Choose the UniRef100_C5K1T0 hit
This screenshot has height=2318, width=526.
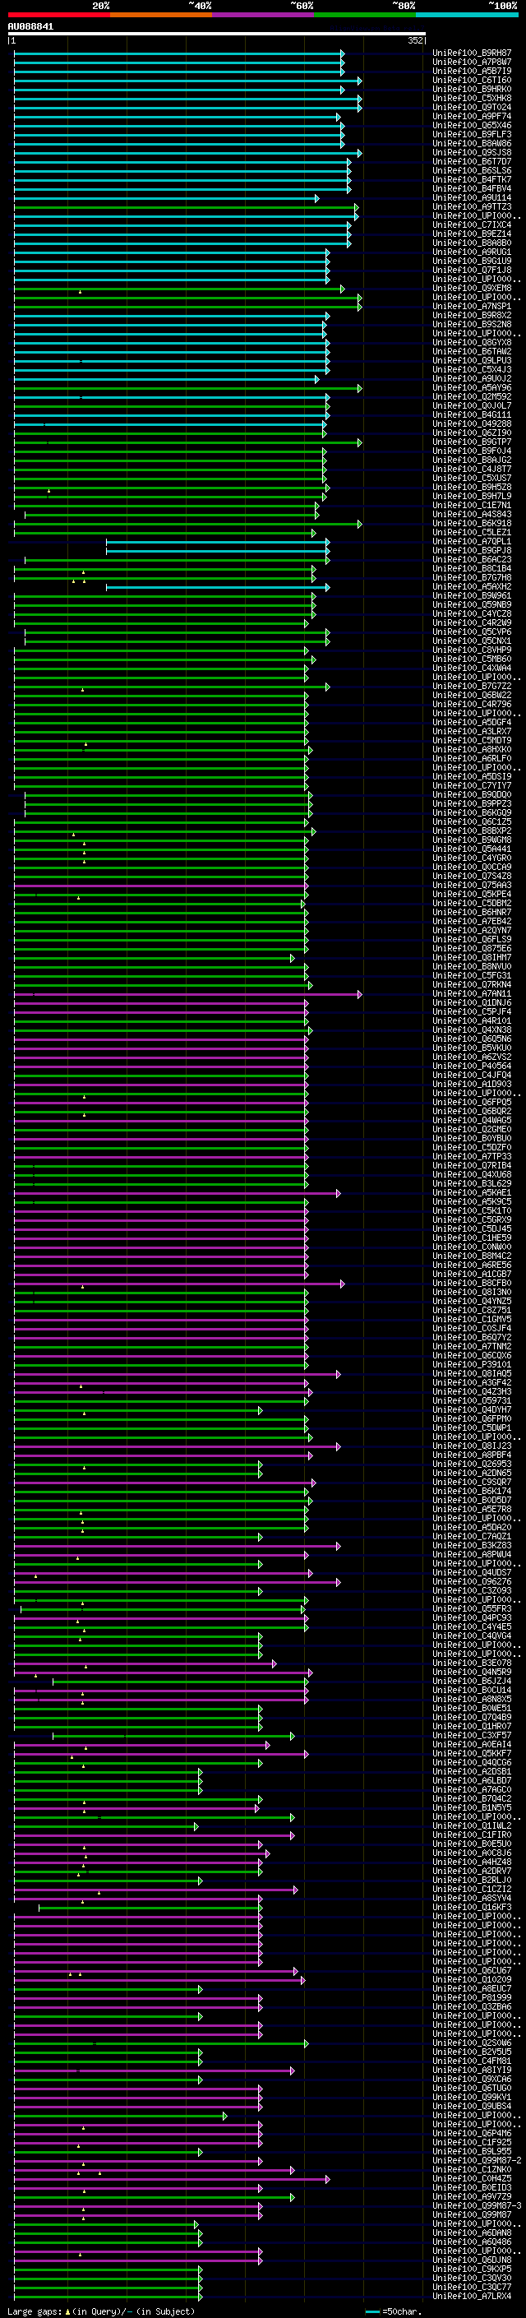coord(472,1211)
